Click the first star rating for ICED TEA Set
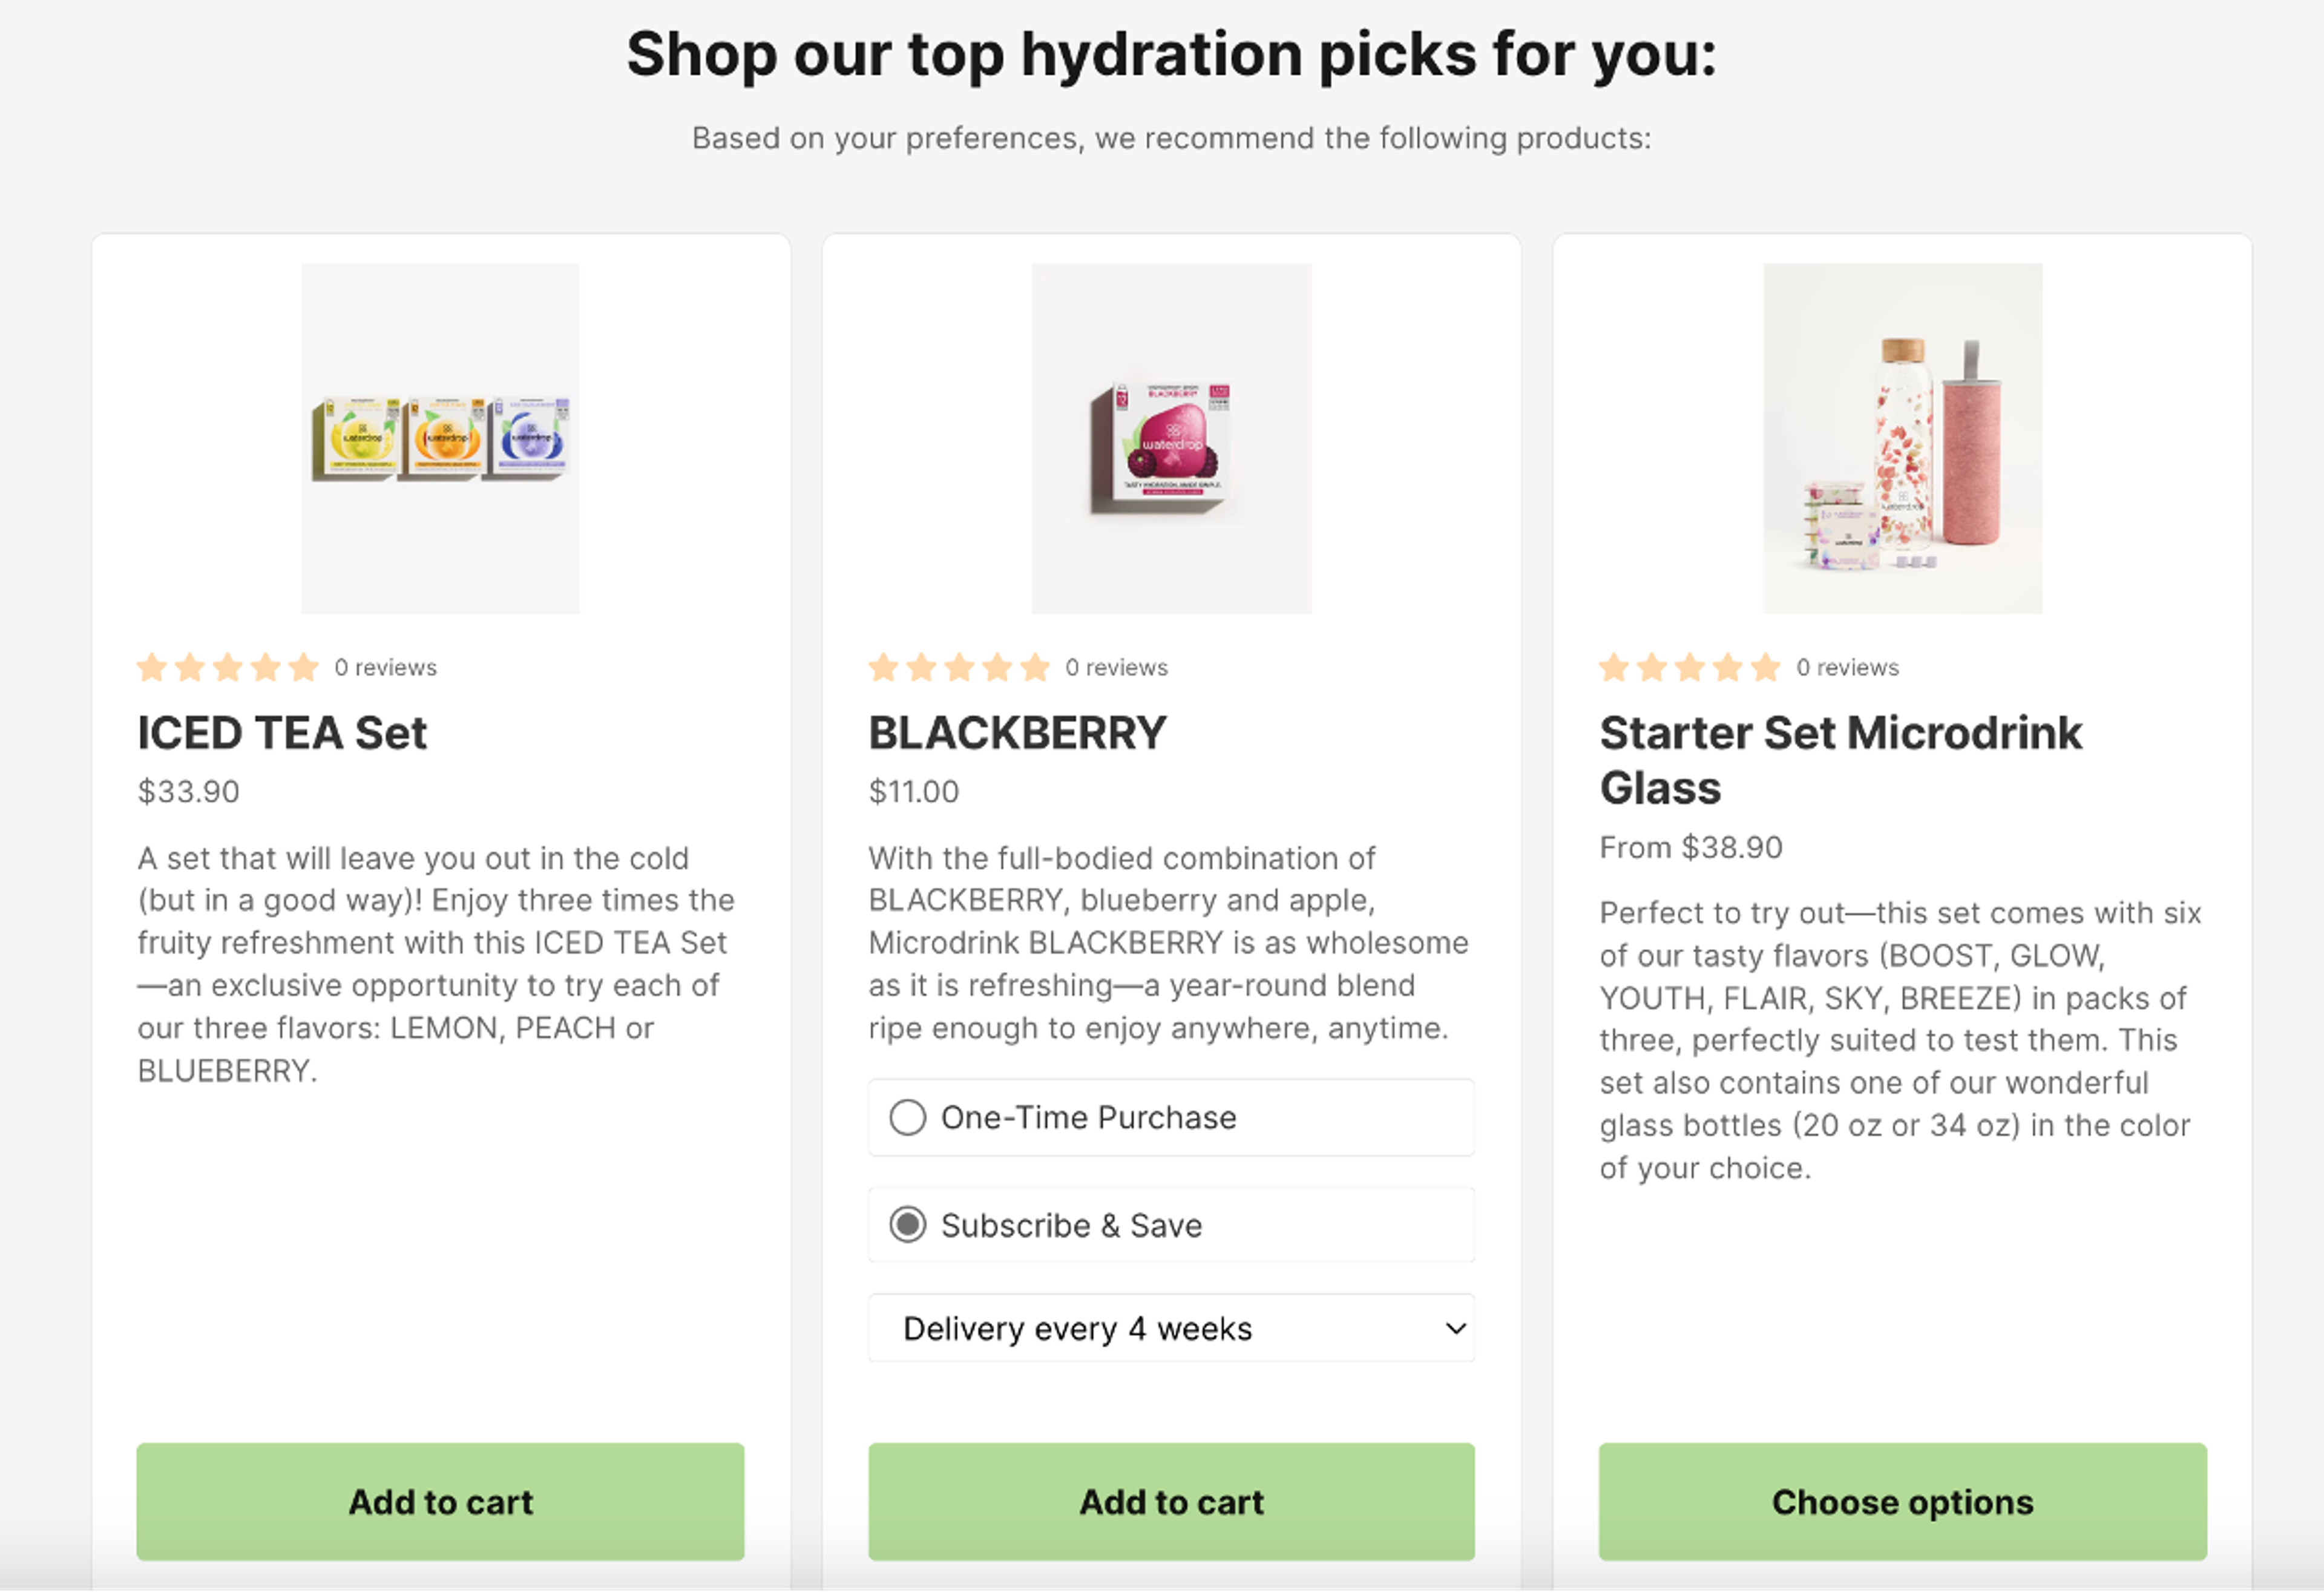This screenshot has width=2324, height=1592. pos(153,667)
